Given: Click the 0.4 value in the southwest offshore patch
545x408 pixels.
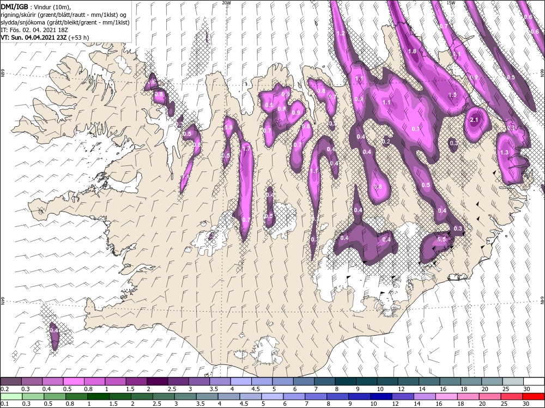Looking at the screenshot, I should coord(54,331).
